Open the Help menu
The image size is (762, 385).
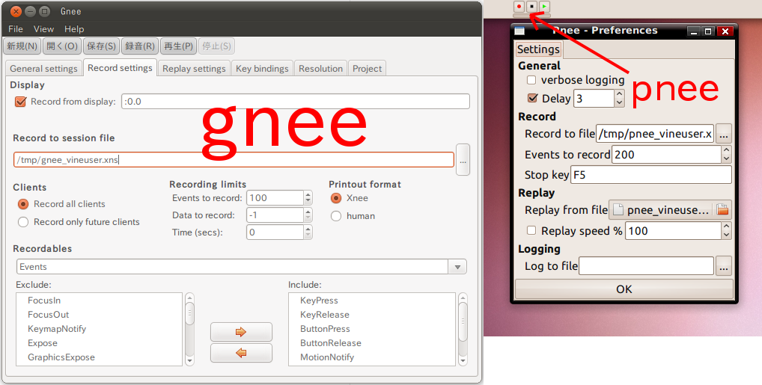[74, 29]
